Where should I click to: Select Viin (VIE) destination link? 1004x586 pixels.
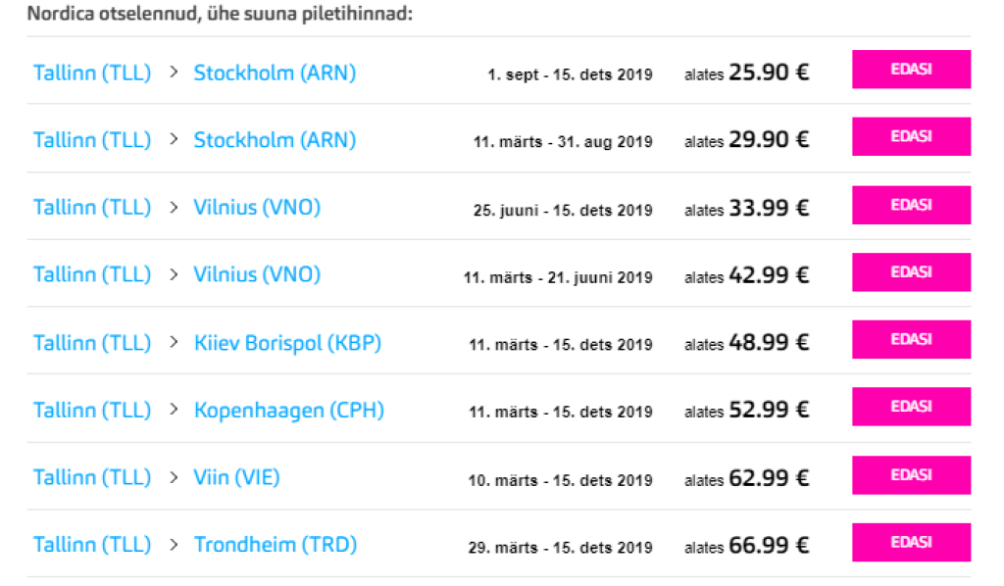pos(236,477)
